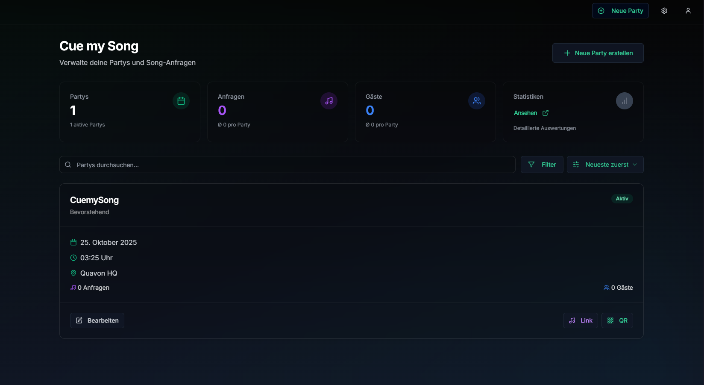
Task: Click the pencil icon inside Bearbeiten button
Action: [79, 320]
